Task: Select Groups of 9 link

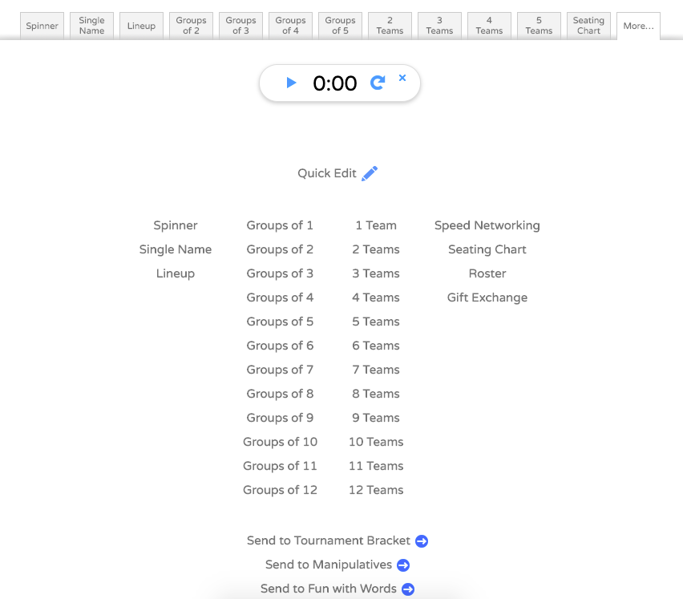Action: coord(280,418)
